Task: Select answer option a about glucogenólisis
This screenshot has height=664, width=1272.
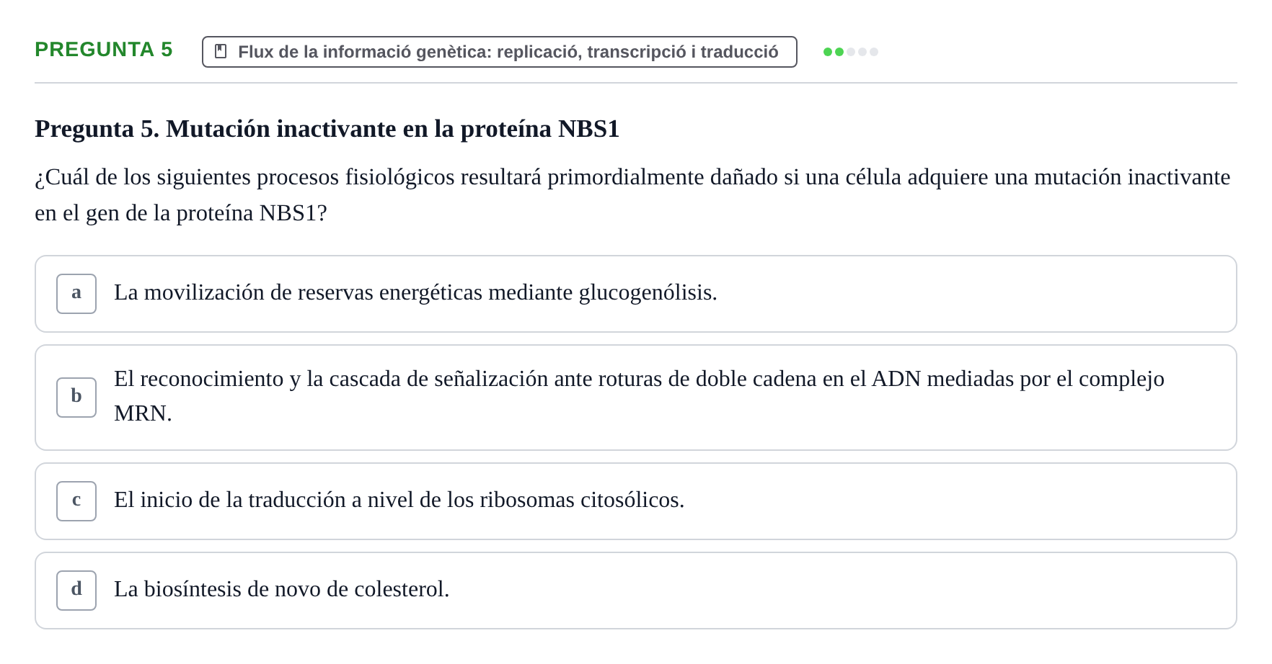Action: (636, 294)
